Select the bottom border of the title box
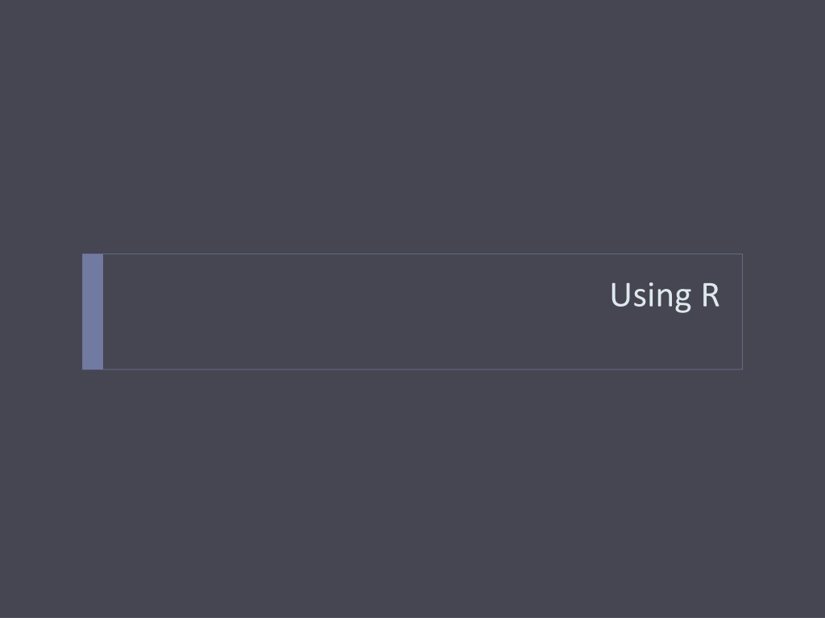Image resolution: width=825 pixels, height=618 pixels. 422,369
